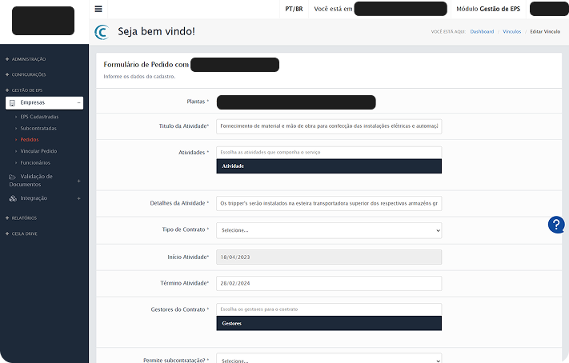Expand the Cesla Drive section
Image resolution: width=569 pixels, height=363 pixels.
[x=22, y=234]
